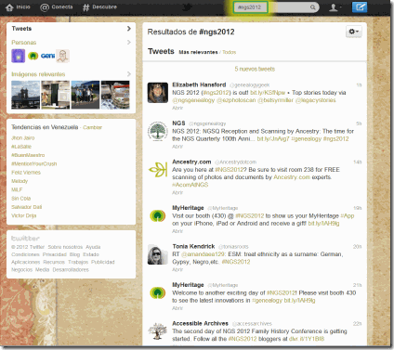Viewport: 394px width, 350px height.
Task: Click the search field containing #ngs2012
Action: click(250, 7)
